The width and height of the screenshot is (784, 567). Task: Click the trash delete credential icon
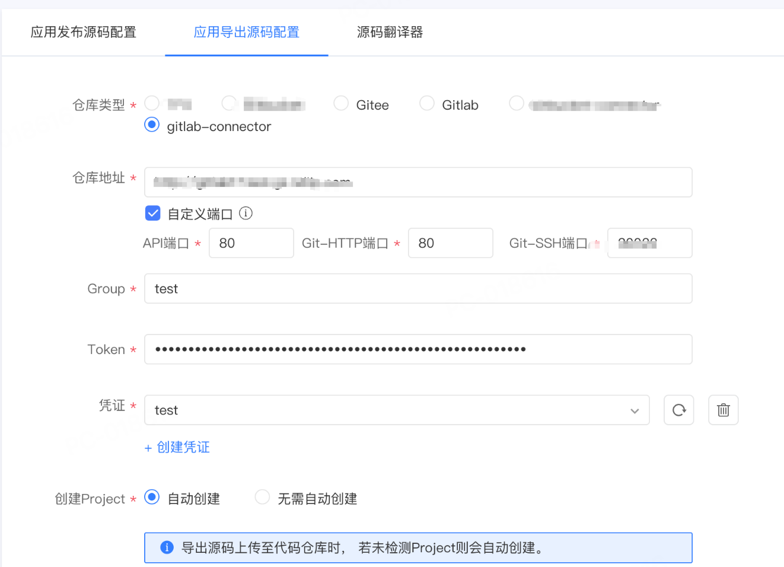(x=723, y=410)
